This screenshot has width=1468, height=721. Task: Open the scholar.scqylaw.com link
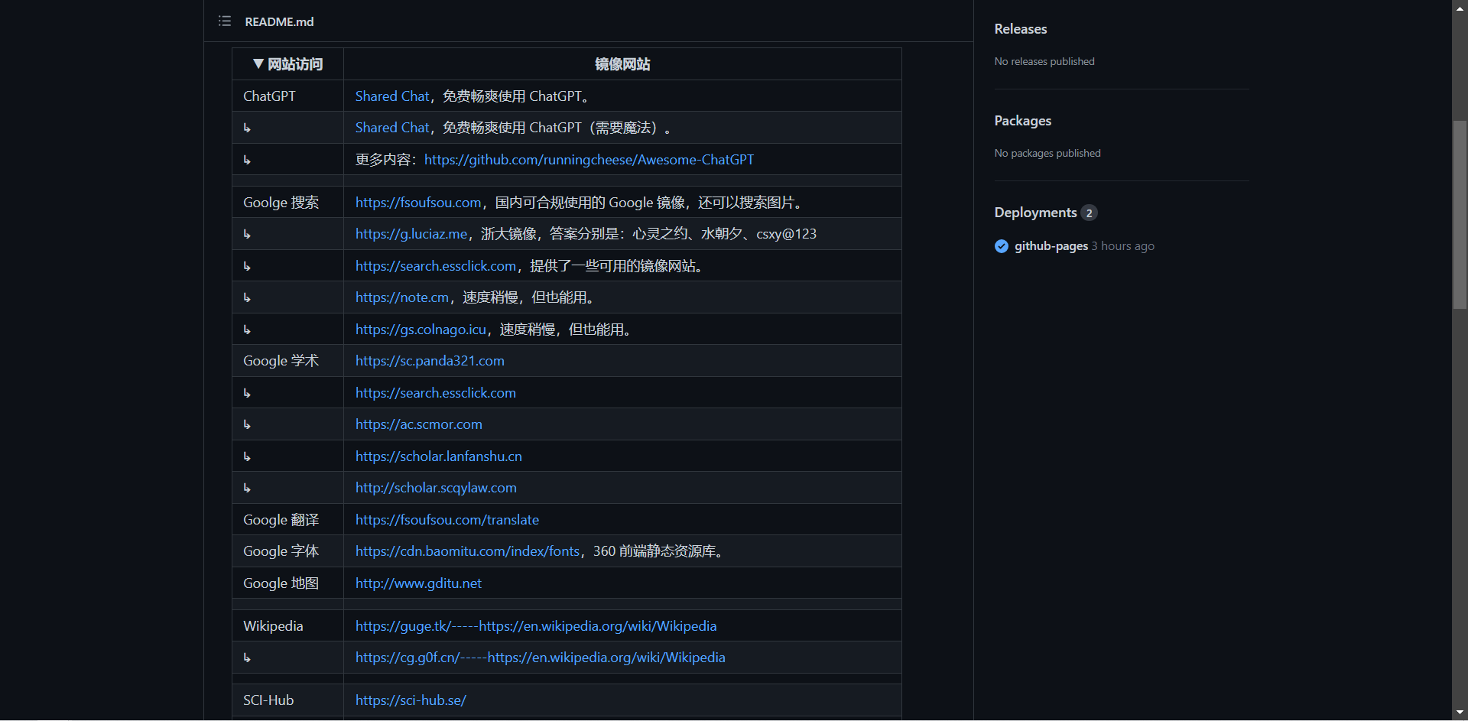click(436, 488)
